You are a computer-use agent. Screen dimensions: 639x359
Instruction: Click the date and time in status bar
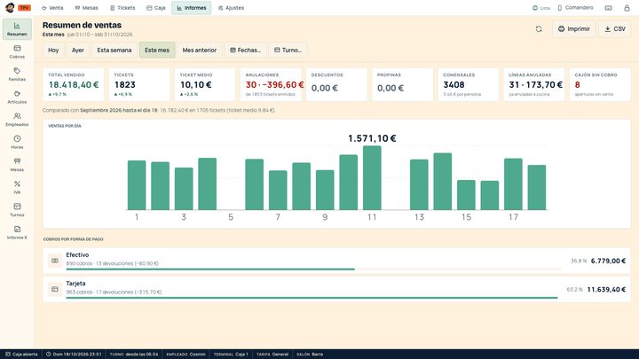pos(74,354)
